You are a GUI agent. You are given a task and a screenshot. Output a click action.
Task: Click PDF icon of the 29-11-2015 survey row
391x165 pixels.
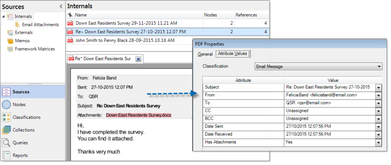pos(71,23)
